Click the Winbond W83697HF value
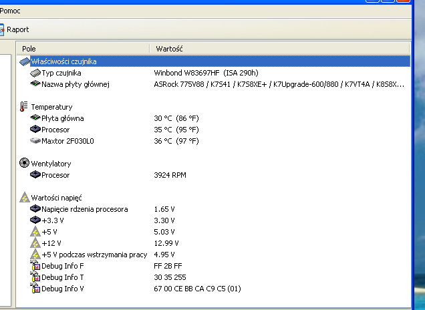425x310 pixels. 206,73
